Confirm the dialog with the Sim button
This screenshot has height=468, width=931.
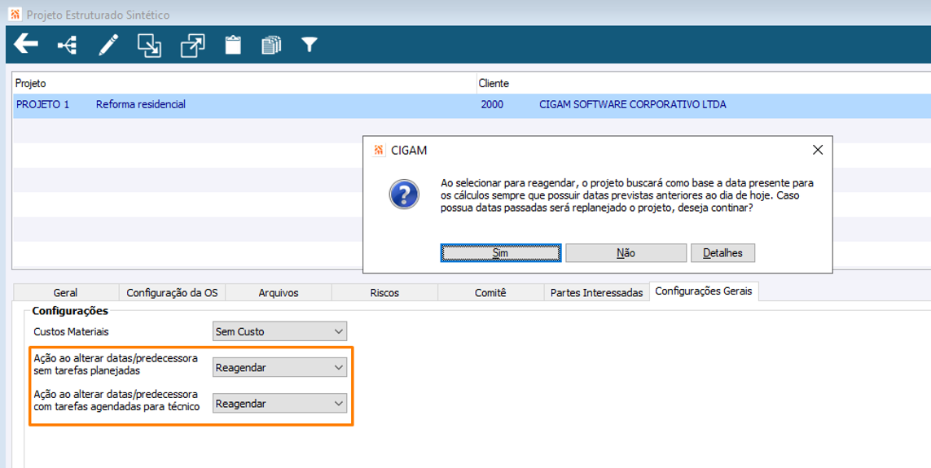click(501, 252)
